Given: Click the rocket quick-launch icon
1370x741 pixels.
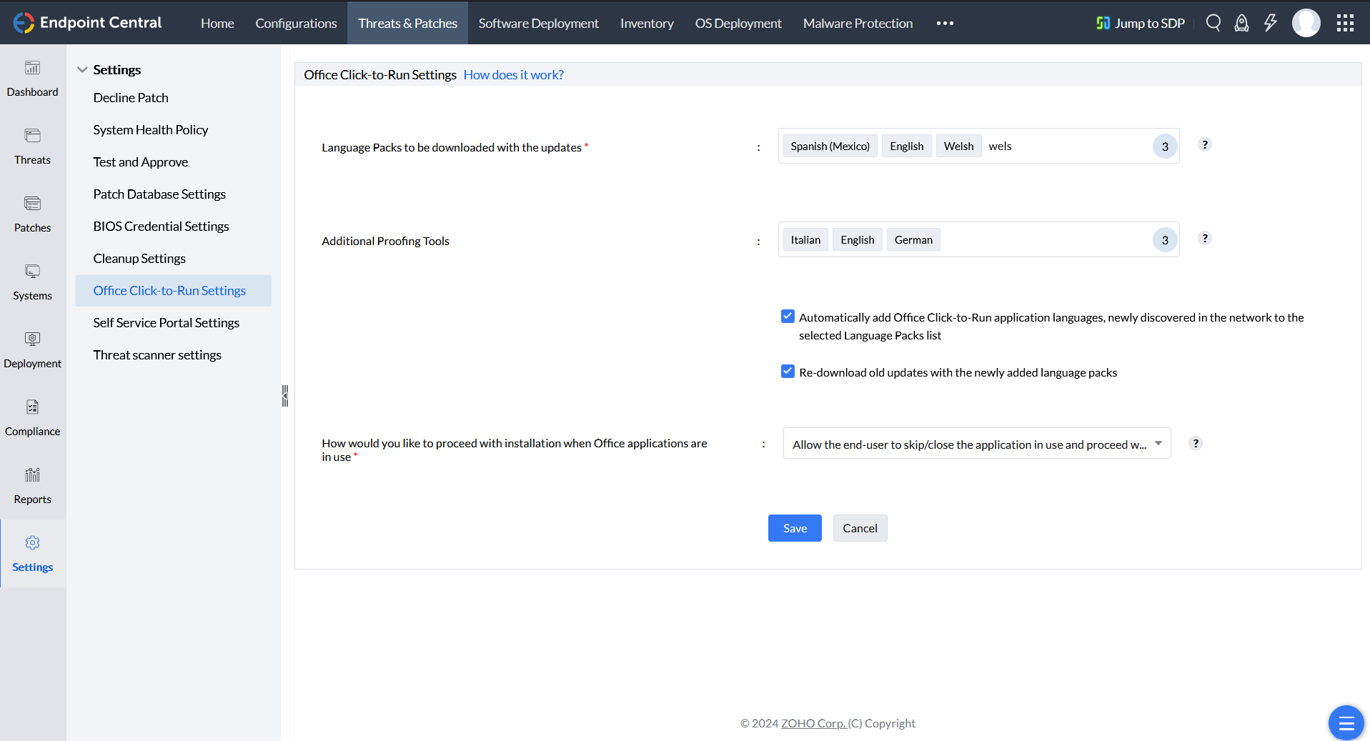Looking at the screenshot, I should (1241, 23).
